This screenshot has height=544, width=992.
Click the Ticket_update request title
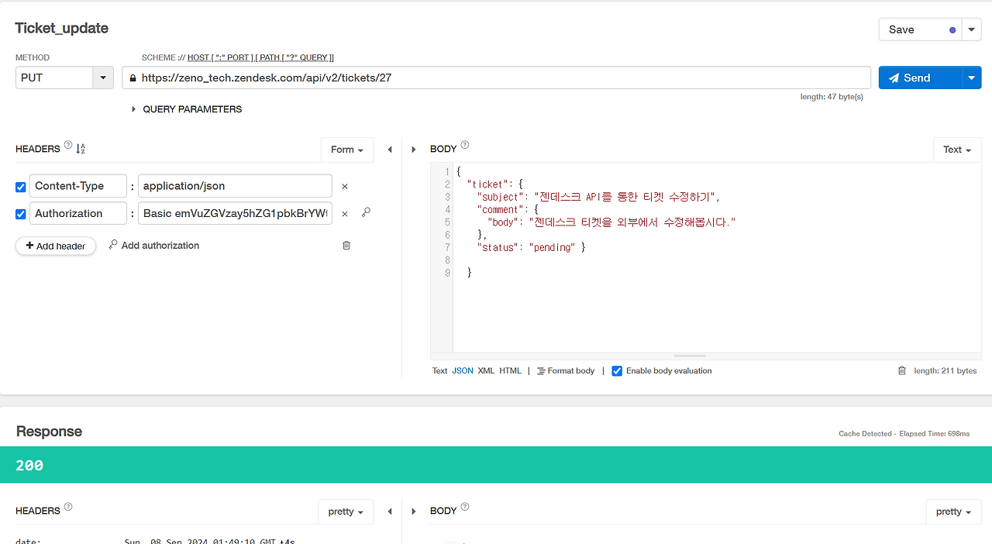pos(62,28)
